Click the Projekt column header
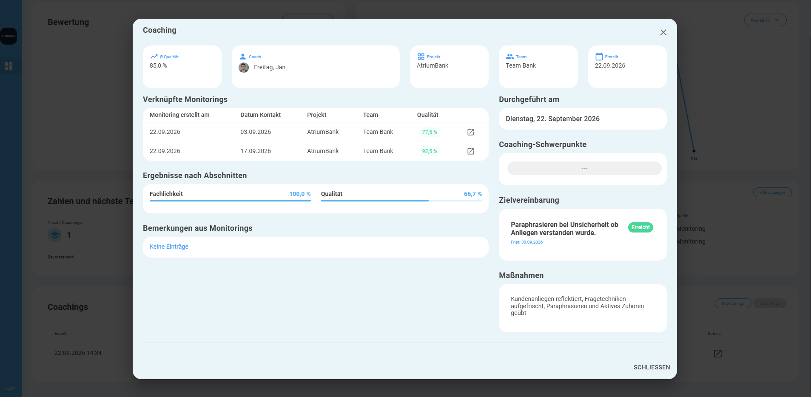The height and width of the screenshot is (397, 811). pos(317,115)
